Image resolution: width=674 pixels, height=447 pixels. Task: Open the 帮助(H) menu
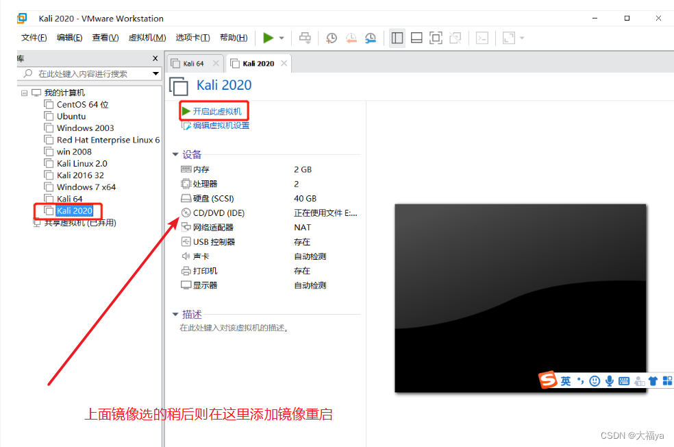(x=234, y=38)
